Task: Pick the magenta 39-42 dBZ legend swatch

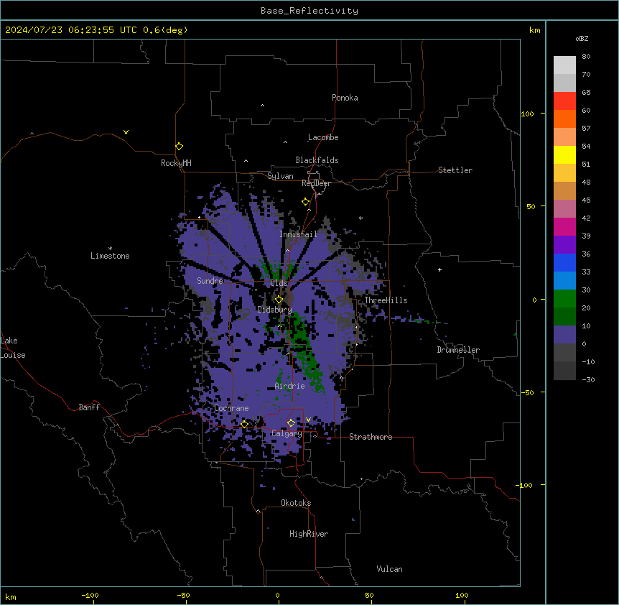Action: point(564,227)
